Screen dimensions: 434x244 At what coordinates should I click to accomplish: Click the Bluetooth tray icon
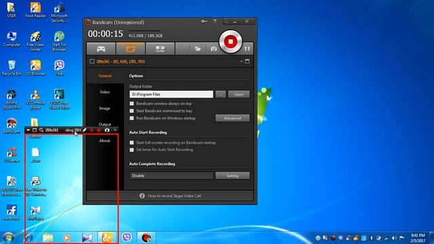[372, 238]
